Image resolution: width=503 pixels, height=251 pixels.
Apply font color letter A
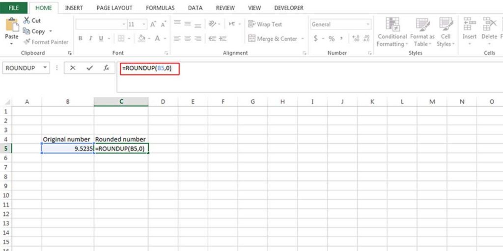(158, 38)
